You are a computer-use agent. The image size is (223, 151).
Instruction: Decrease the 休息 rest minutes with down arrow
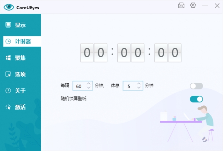coord(139,88)
